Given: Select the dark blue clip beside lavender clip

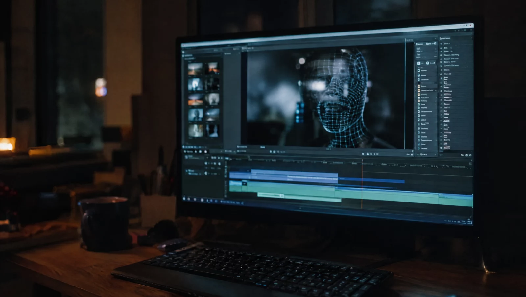Looking at the screenshot, I should pos(371,181).
